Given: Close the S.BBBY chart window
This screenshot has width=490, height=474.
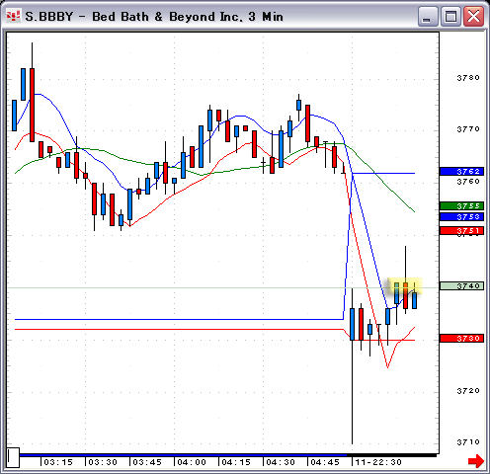Looking at the screenshot, I should click(473, 16).
